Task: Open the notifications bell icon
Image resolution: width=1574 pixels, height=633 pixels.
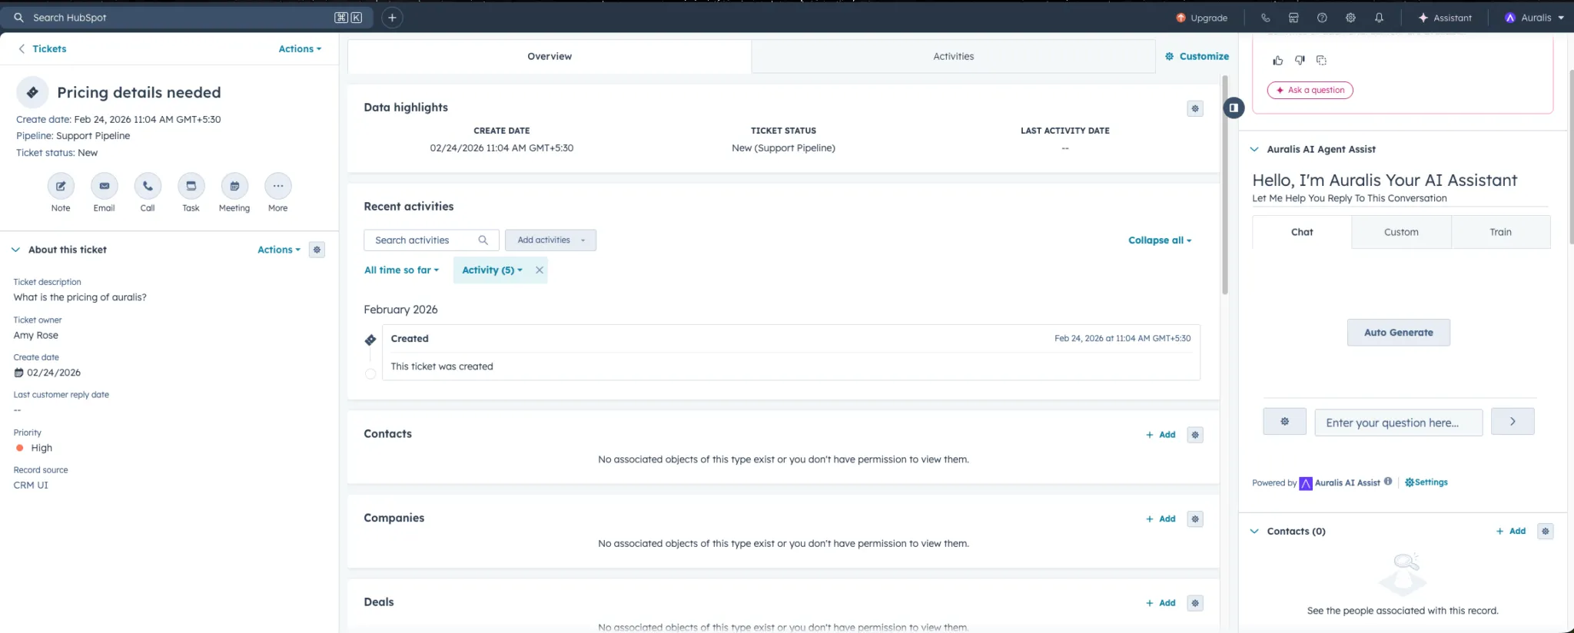Action: (1379, 18)
